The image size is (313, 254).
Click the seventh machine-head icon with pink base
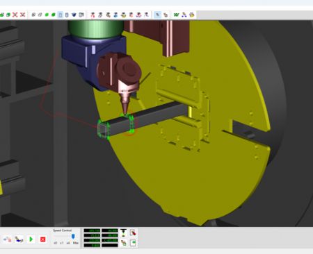(138, 15)
